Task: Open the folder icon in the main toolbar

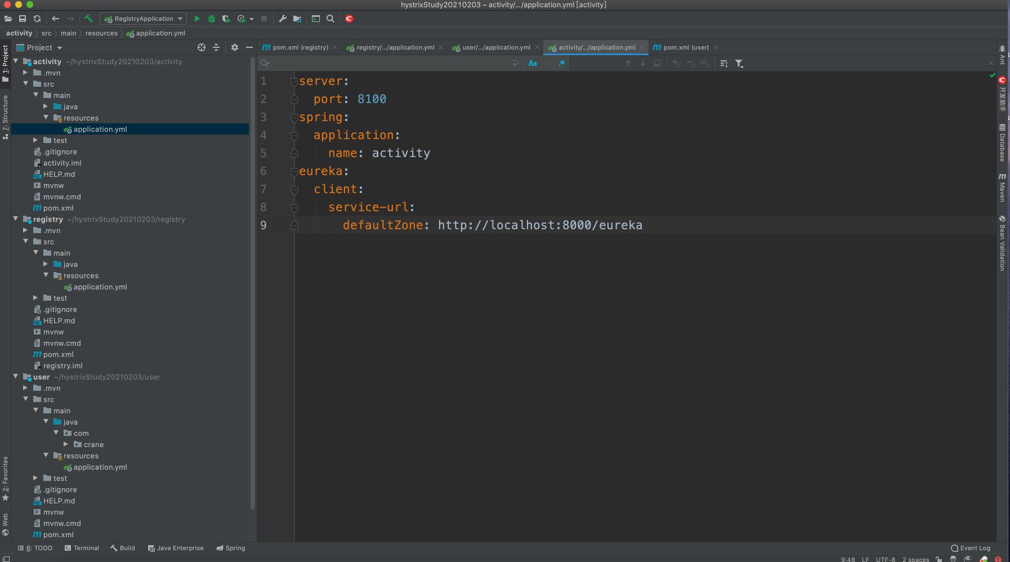Action: (8, 19)
